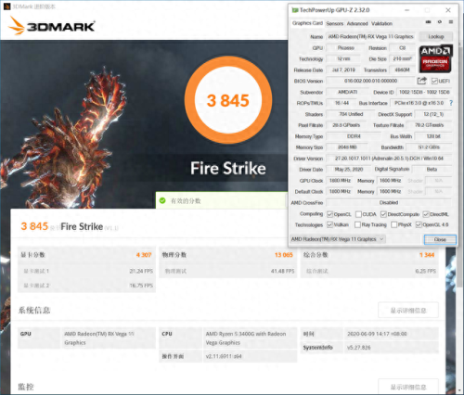464x395 pixels.
Task: Click the GPU-Z refresh icon
Action: tap(440, 22)
